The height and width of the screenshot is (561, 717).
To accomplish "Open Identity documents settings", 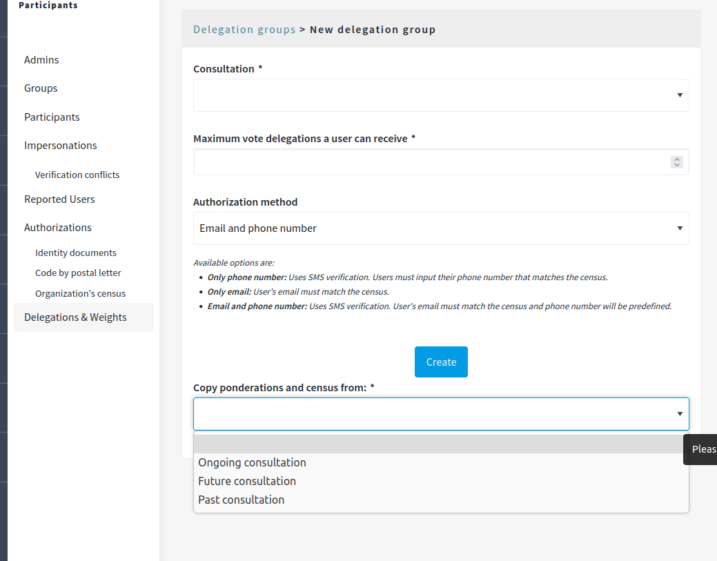I will click(76, 253).
